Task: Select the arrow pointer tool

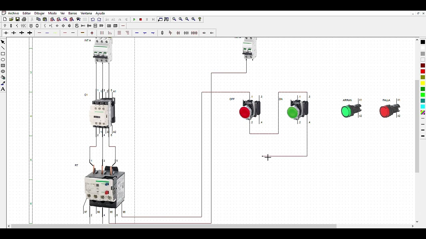Action: 3,42
